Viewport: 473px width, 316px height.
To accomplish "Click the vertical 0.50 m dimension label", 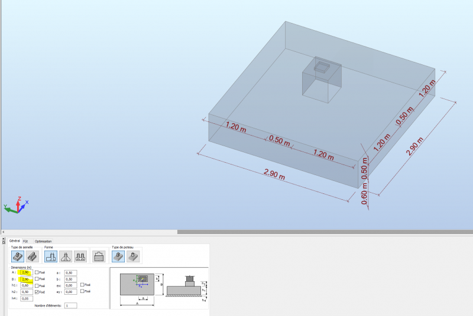I will 364,169.
